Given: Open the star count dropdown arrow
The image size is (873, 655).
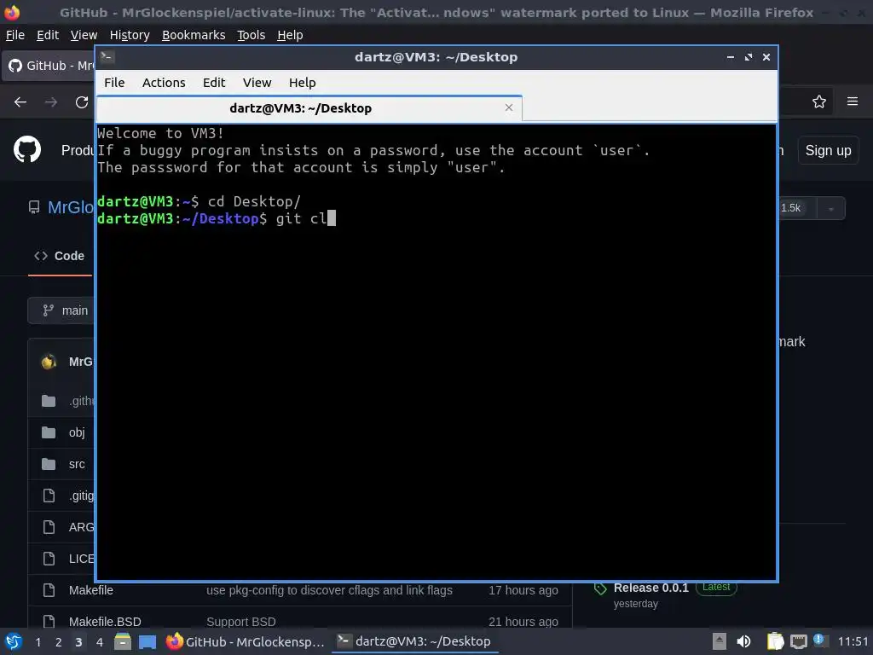Looking at the screenshot, I should pos(830,209).
